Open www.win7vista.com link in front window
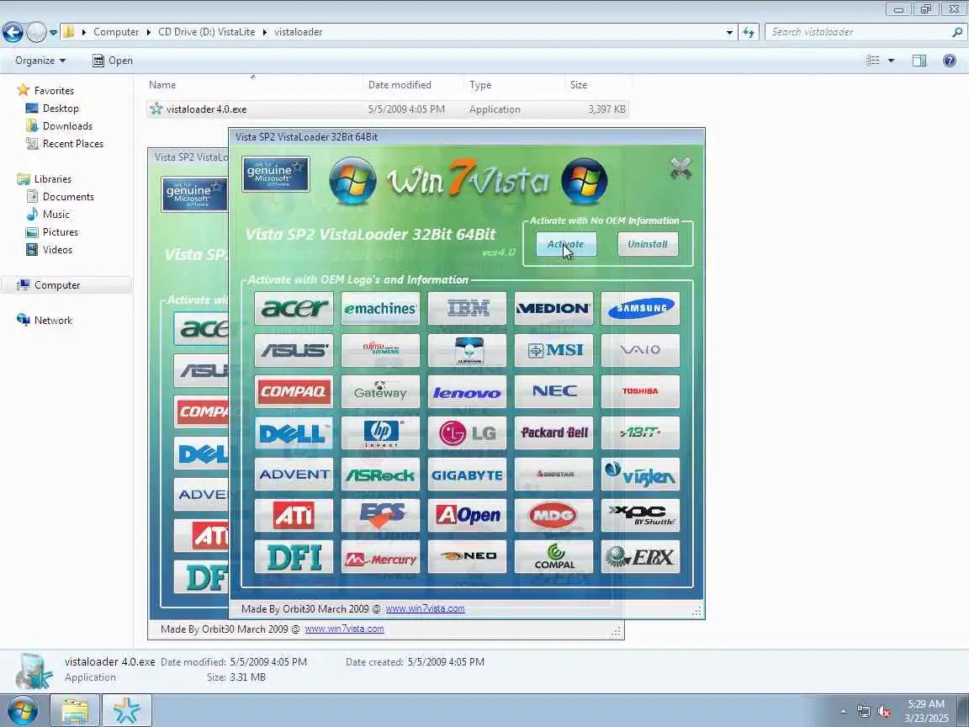This screenshot has height=727, width=969. 425,609
